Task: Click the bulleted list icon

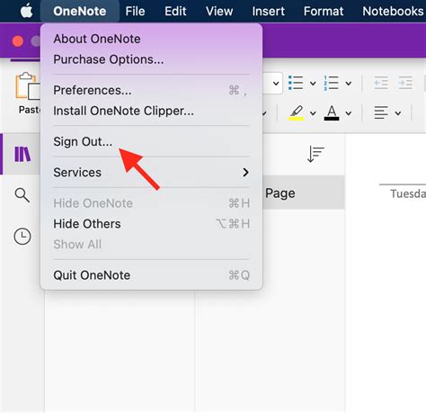Action: point(296,83)
